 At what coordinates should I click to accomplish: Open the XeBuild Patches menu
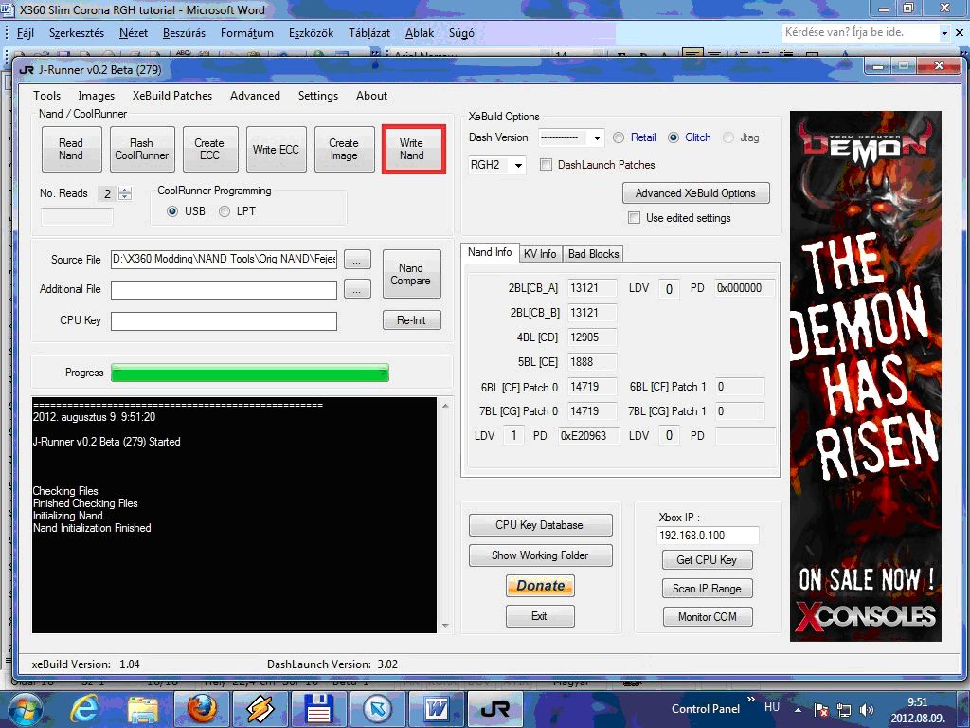[171, 96]
